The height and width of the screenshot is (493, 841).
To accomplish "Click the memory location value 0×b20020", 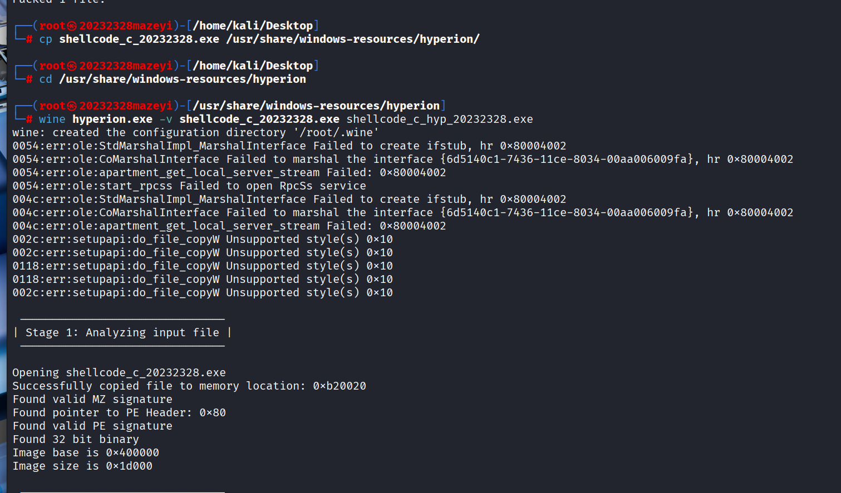I will [x=339, y=386].
